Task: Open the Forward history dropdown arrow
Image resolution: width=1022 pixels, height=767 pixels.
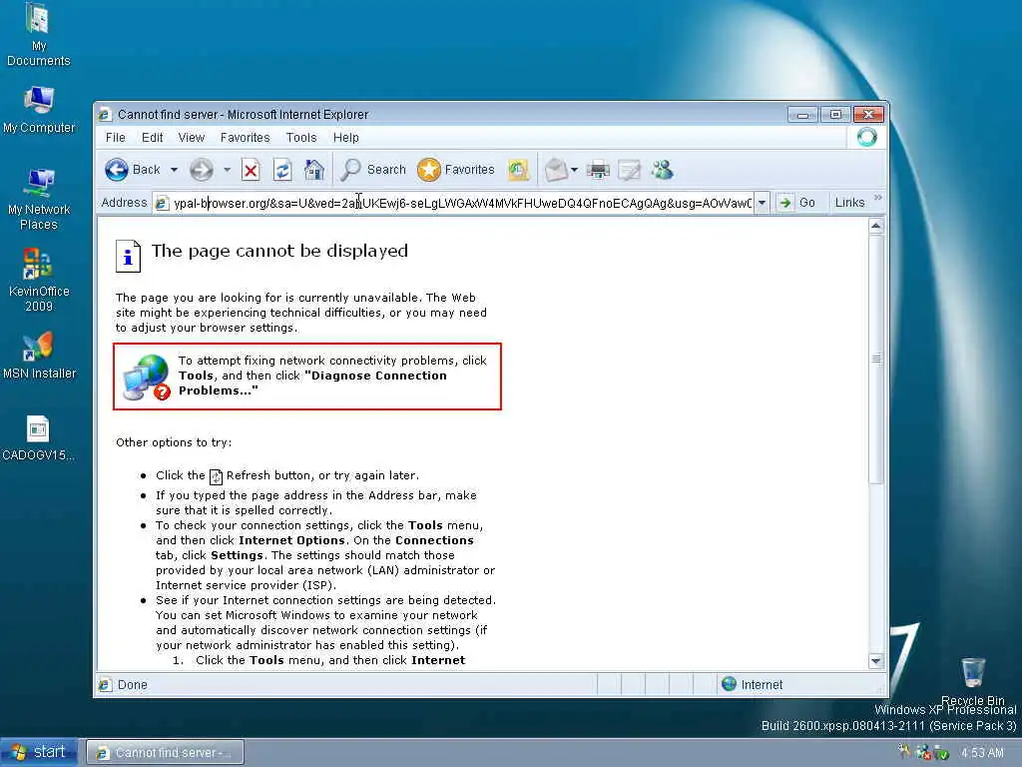Action: pos(227,170)
